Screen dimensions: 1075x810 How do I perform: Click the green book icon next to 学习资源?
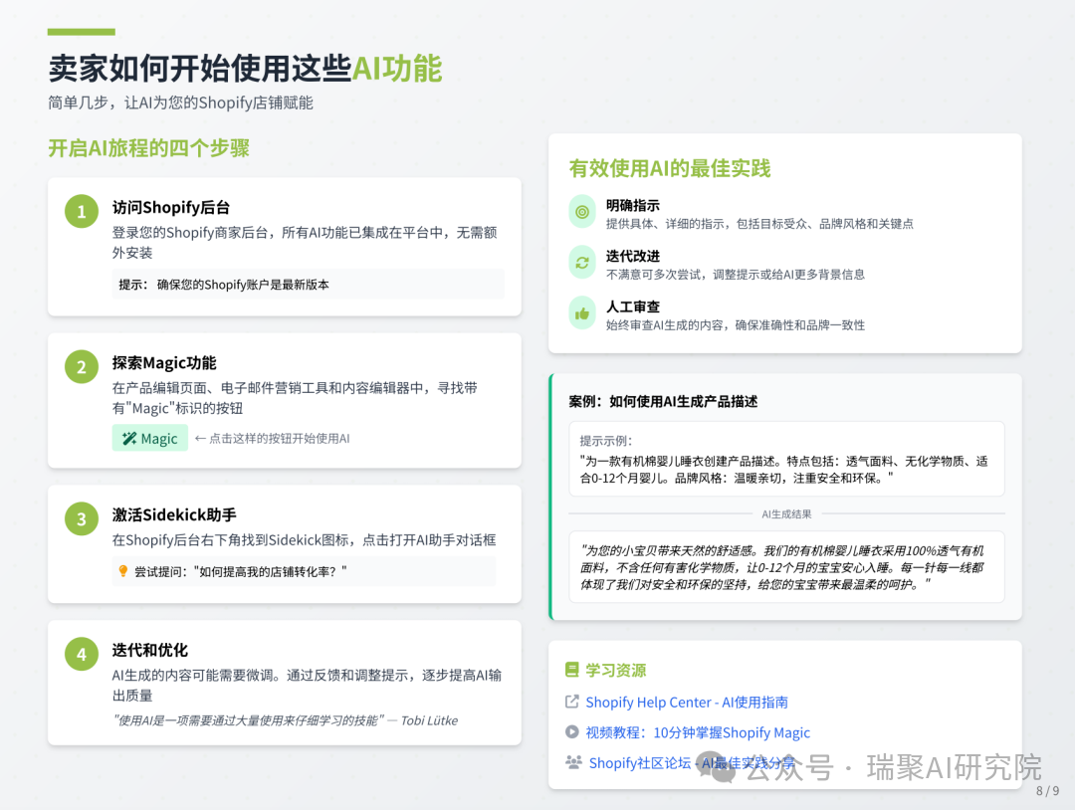tap(571, 670)
